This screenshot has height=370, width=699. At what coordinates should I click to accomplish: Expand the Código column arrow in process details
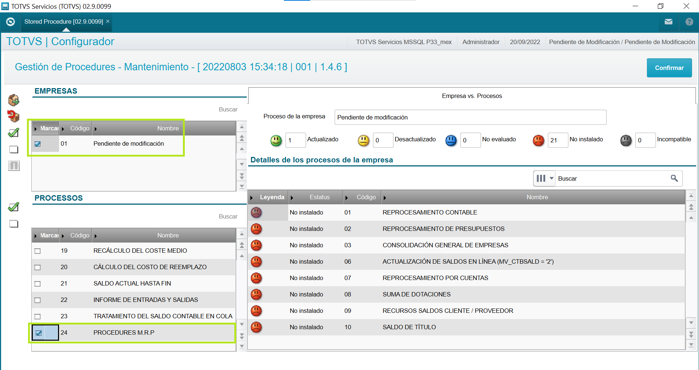(347, 198)
